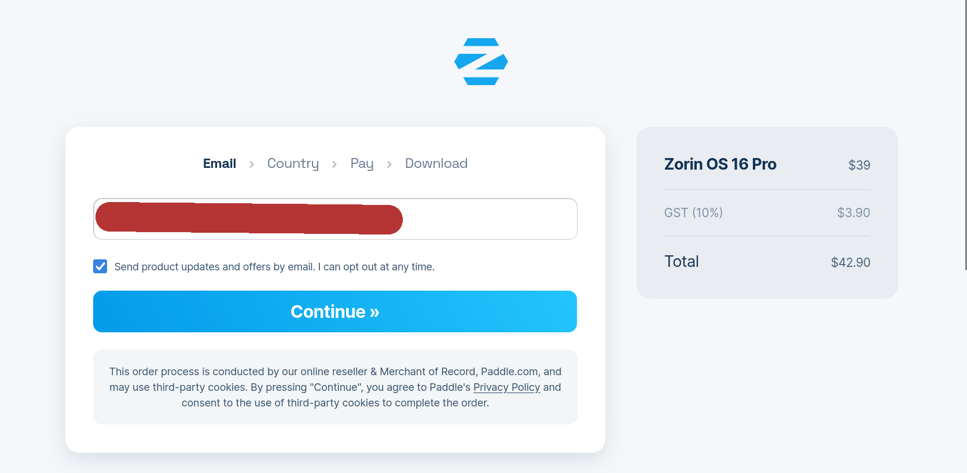Open Paddle's Privacy Policy link
This screenshot has width=967, height=473.
[506, 387]
